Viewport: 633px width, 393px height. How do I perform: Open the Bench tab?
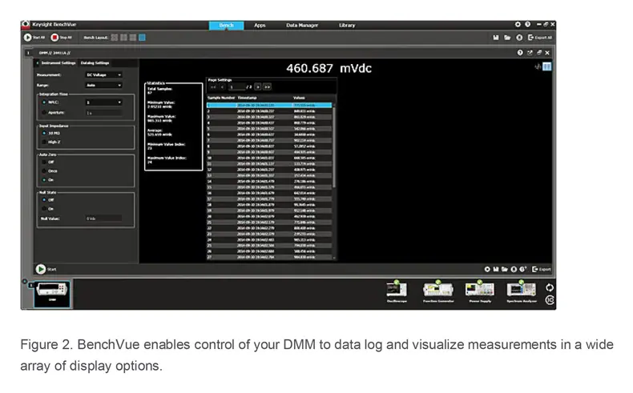click(226, 26)
